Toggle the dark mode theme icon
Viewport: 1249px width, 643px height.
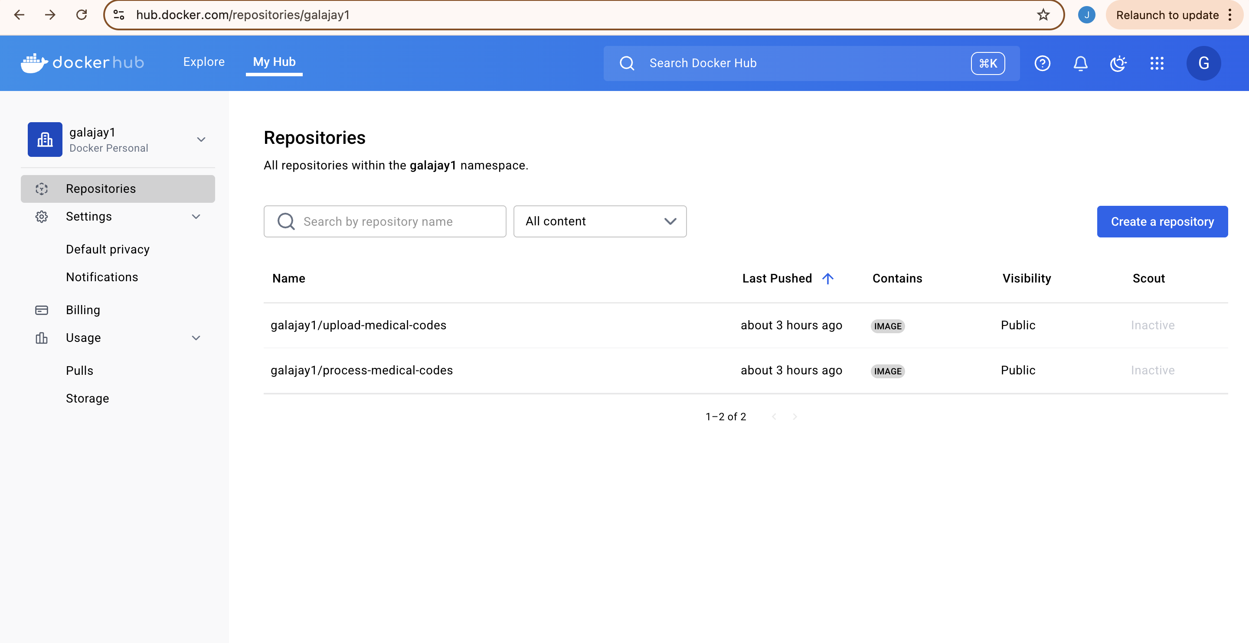(1118, 63)
